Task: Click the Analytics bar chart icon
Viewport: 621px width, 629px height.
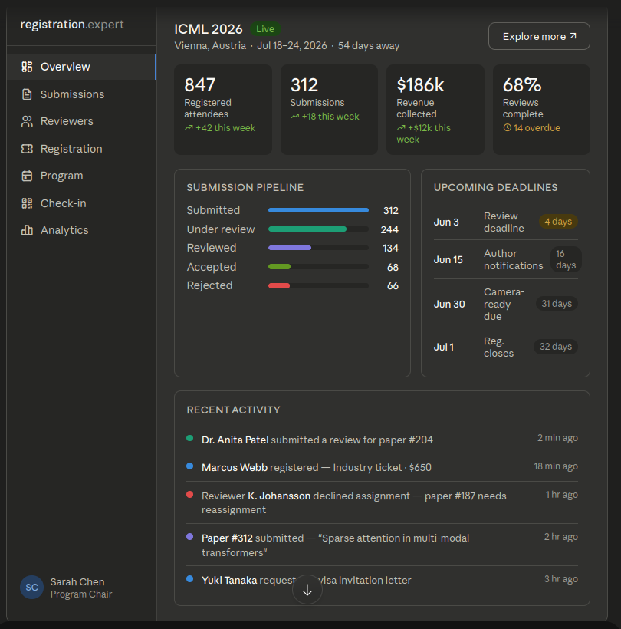Action: (27, 230)
